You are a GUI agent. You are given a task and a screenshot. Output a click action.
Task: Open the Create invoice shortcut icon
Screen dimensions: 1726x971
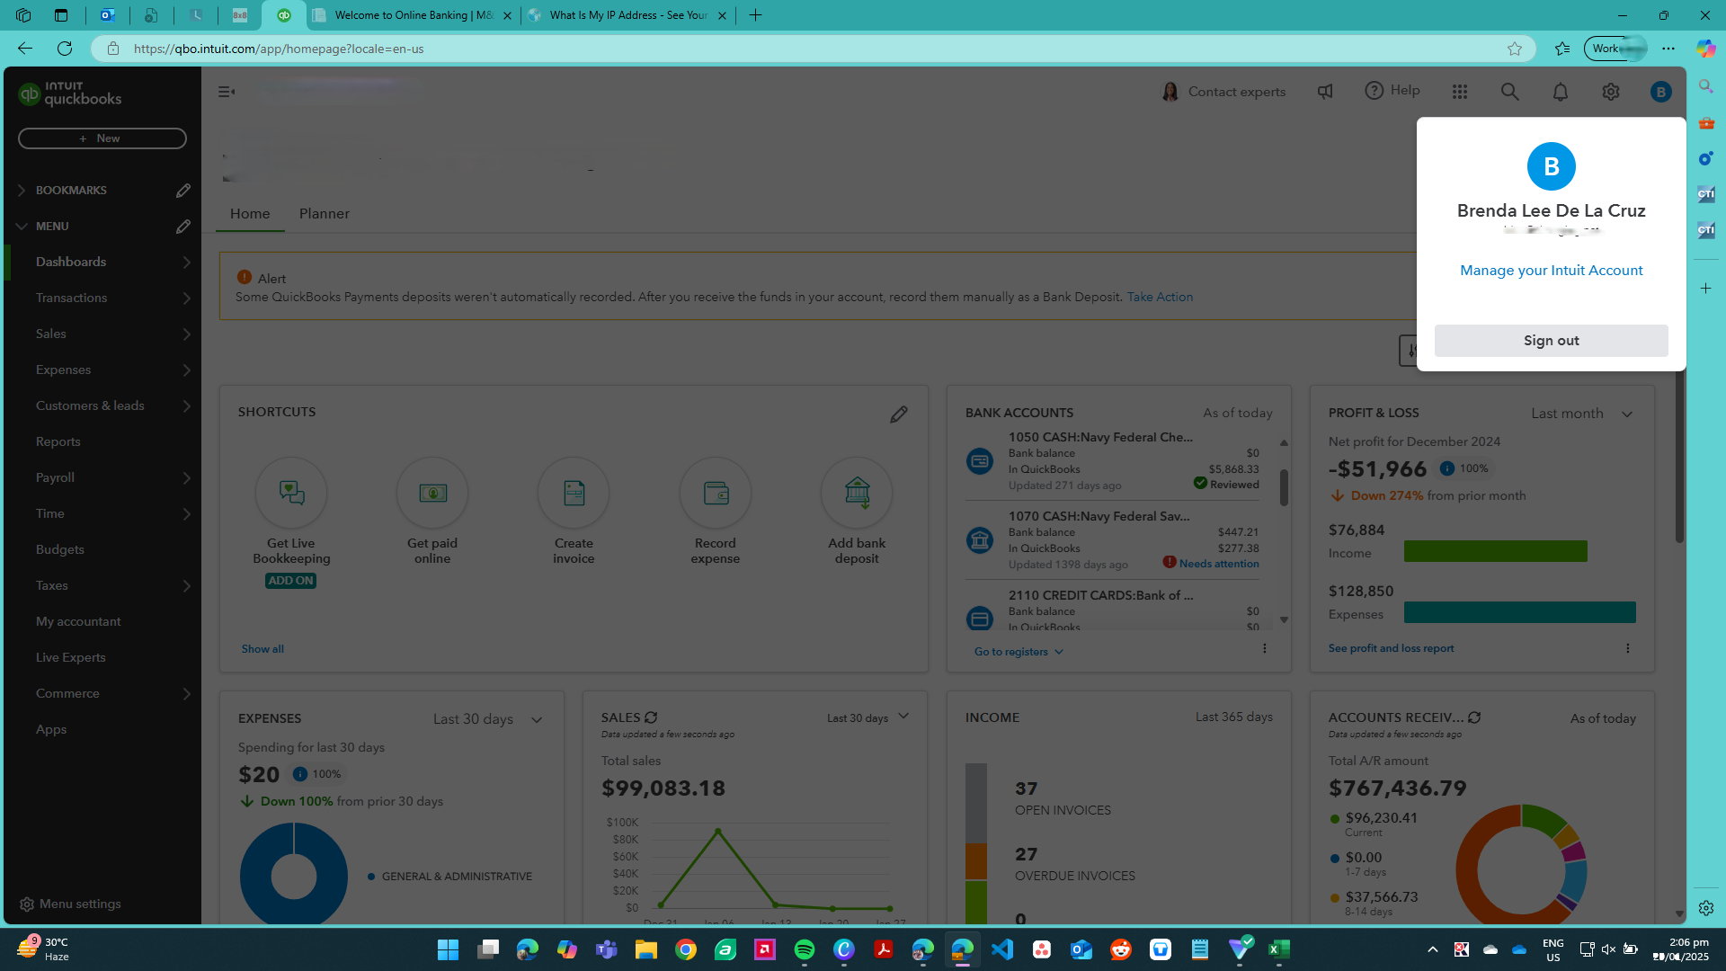point(574,493)
